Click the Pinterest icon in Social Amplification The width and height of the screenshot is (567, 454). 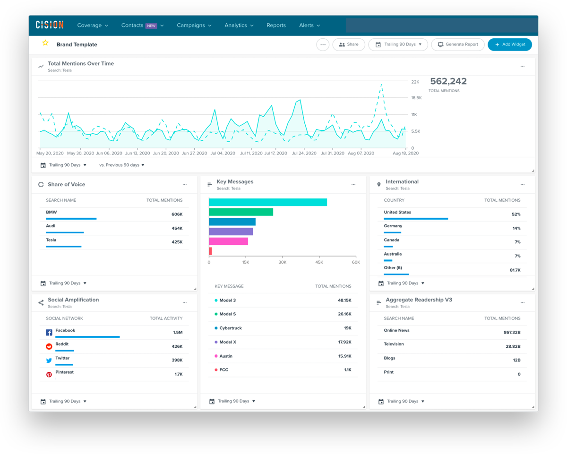49,375
